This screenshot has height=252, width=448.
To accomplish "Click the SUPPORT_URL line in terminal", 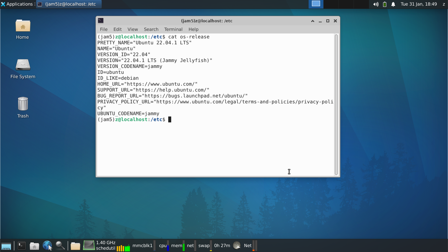I will pos(153,90).
